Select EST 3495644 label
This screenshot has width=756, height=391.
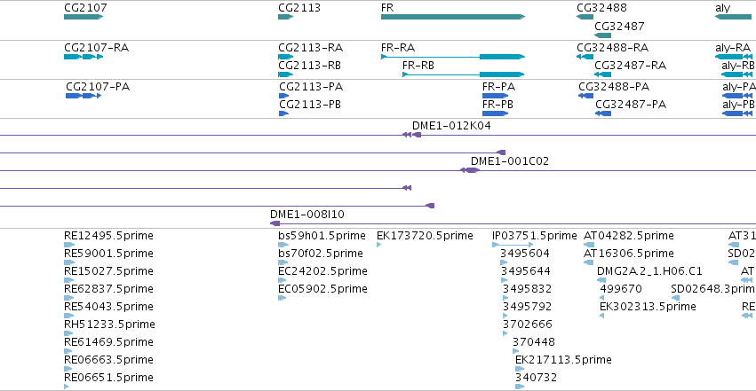tap(526, 271)
